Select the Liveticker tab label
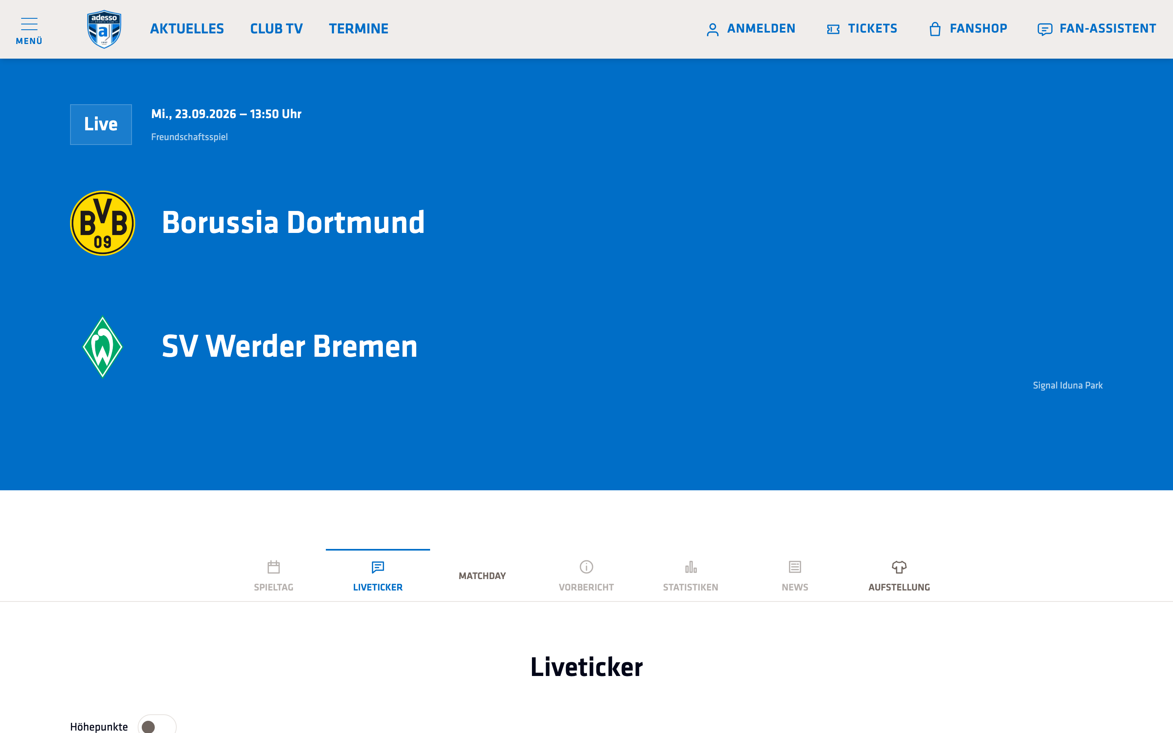 click(x=378, y=587)
